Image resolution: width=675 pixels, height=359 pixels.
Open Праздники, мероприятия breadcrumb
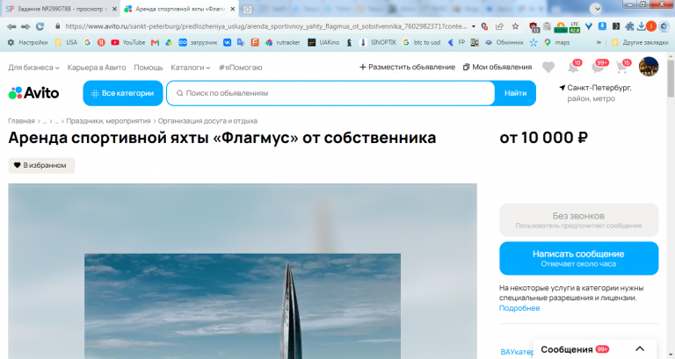point(108,121)
